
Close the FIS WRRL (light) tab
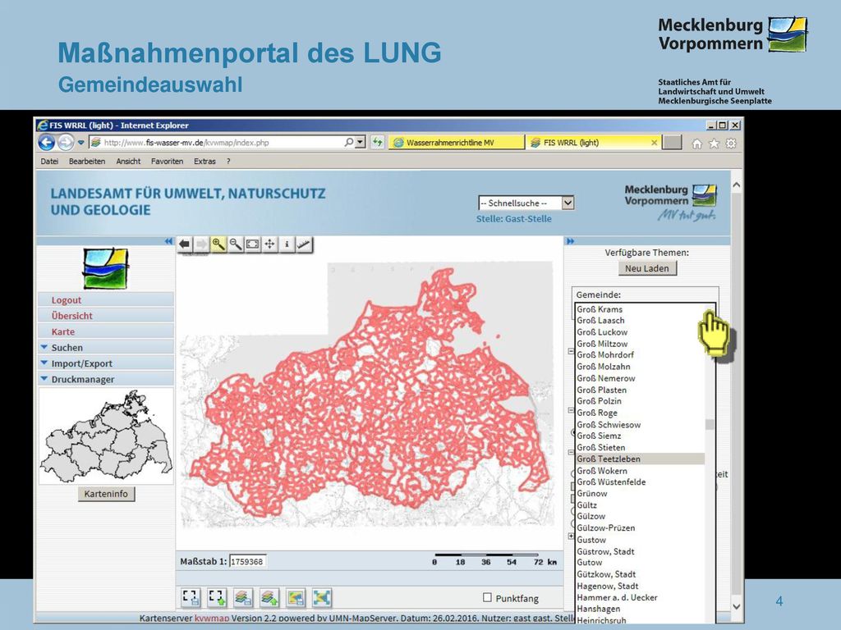coord(654,143)
